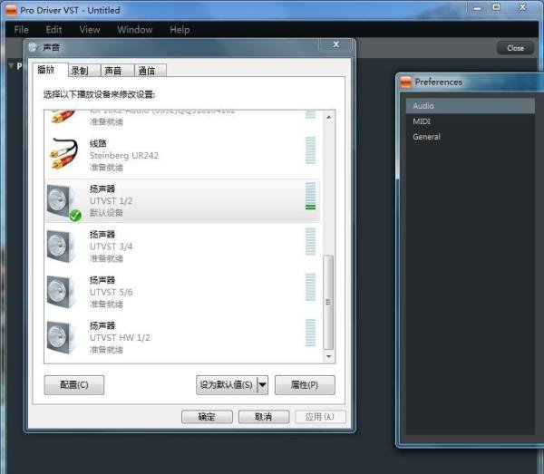Click the device list scroll-up arrow
Image resolution: width=544 pixels, height=474 pixels.
click(329, 117)
